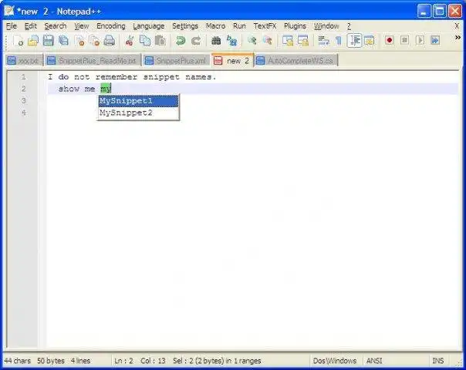The height and width of the screenshot is (370, 466).
Task: Open the View menu
Action: [82, 26]
